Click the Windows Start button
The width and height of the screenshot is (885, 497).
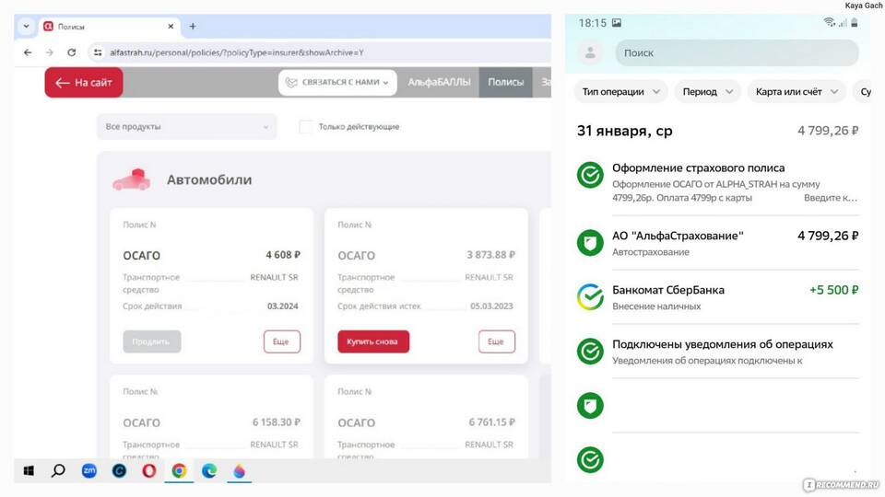(29, 470)
